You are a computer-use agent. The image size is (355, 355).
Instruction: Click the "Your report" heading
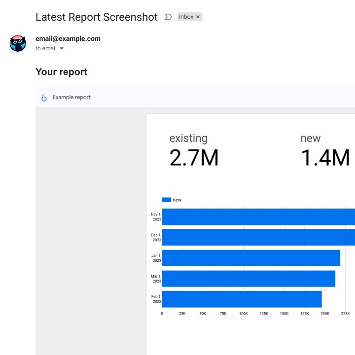[61, 72]
